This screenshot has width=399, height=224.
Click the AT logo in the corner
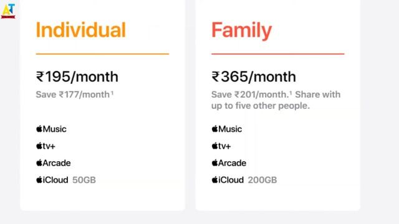8,11
